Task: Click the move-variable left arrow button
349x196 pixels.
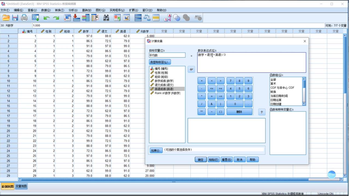Action: (191, 69)
